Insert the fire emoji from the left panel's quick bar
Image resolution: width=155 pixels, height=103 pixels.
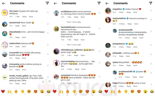pos(16,91)
